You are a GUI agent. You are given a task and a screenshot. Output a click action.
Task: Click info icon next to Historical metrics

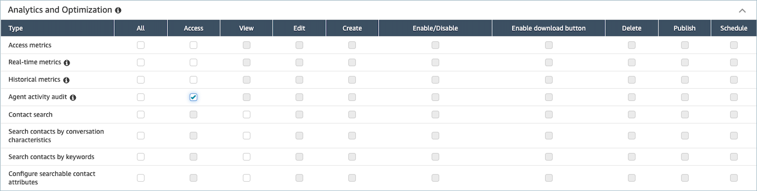point(66,80)
